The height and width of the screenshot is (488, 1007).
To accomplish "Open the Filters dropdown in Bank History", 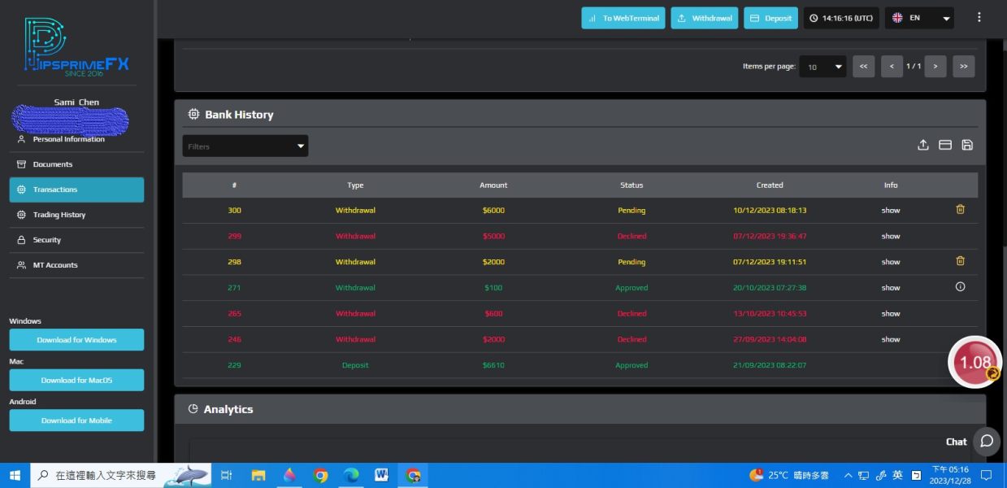I will [245, 146].
